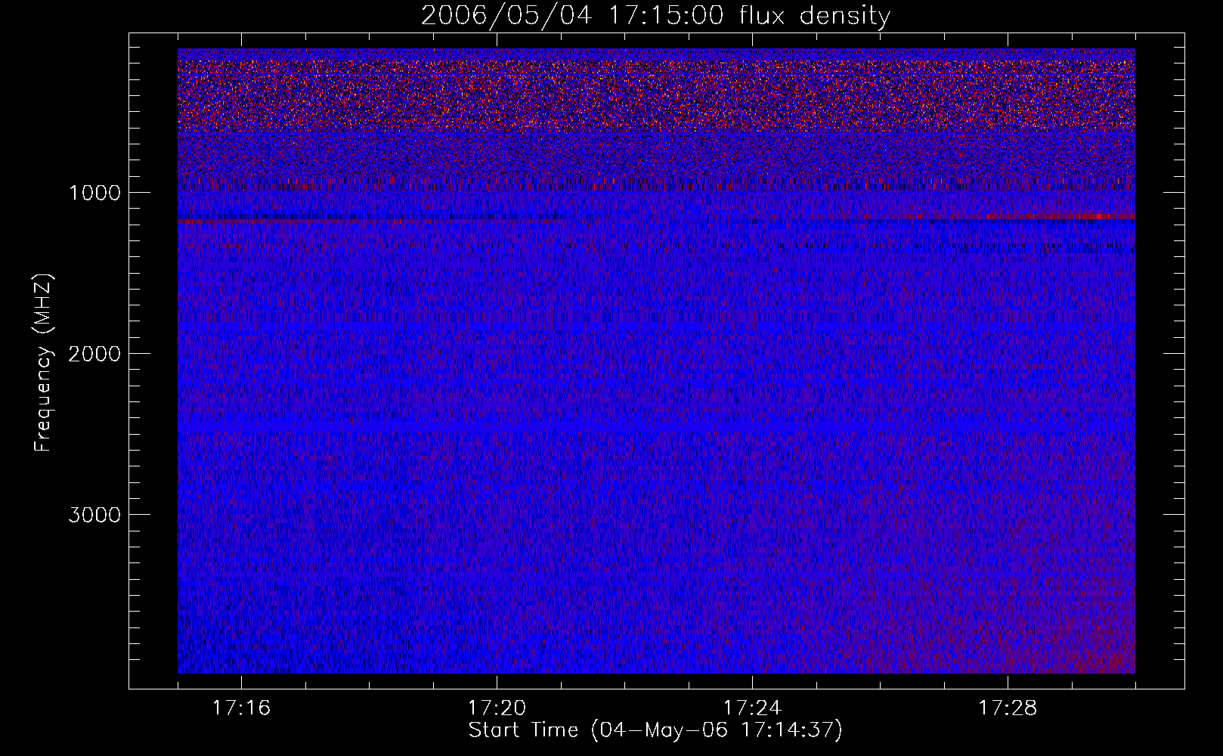Screen dimensions: 1223x756
Task: Click the "Start Time" x-axis label
Action: click(x=655, y=730)
